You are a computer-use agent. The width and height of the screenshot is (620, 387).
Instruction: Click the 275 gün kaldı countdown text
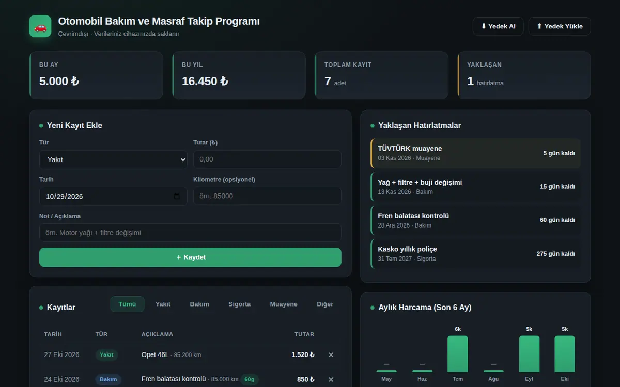pyautogui.click(x=555, y=254)
